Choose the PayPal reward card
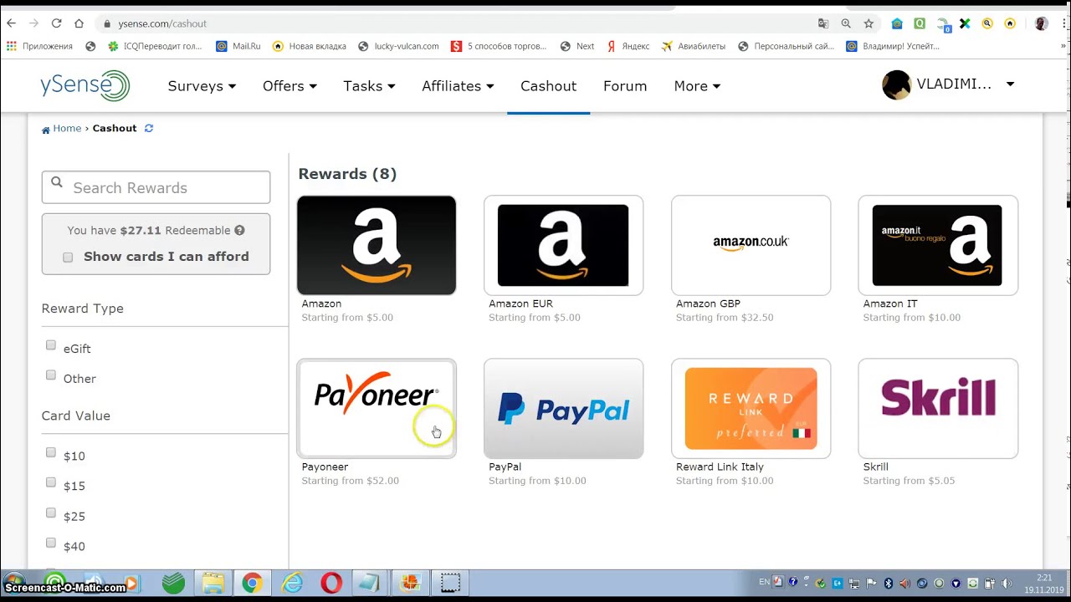 tap(563, 408)
